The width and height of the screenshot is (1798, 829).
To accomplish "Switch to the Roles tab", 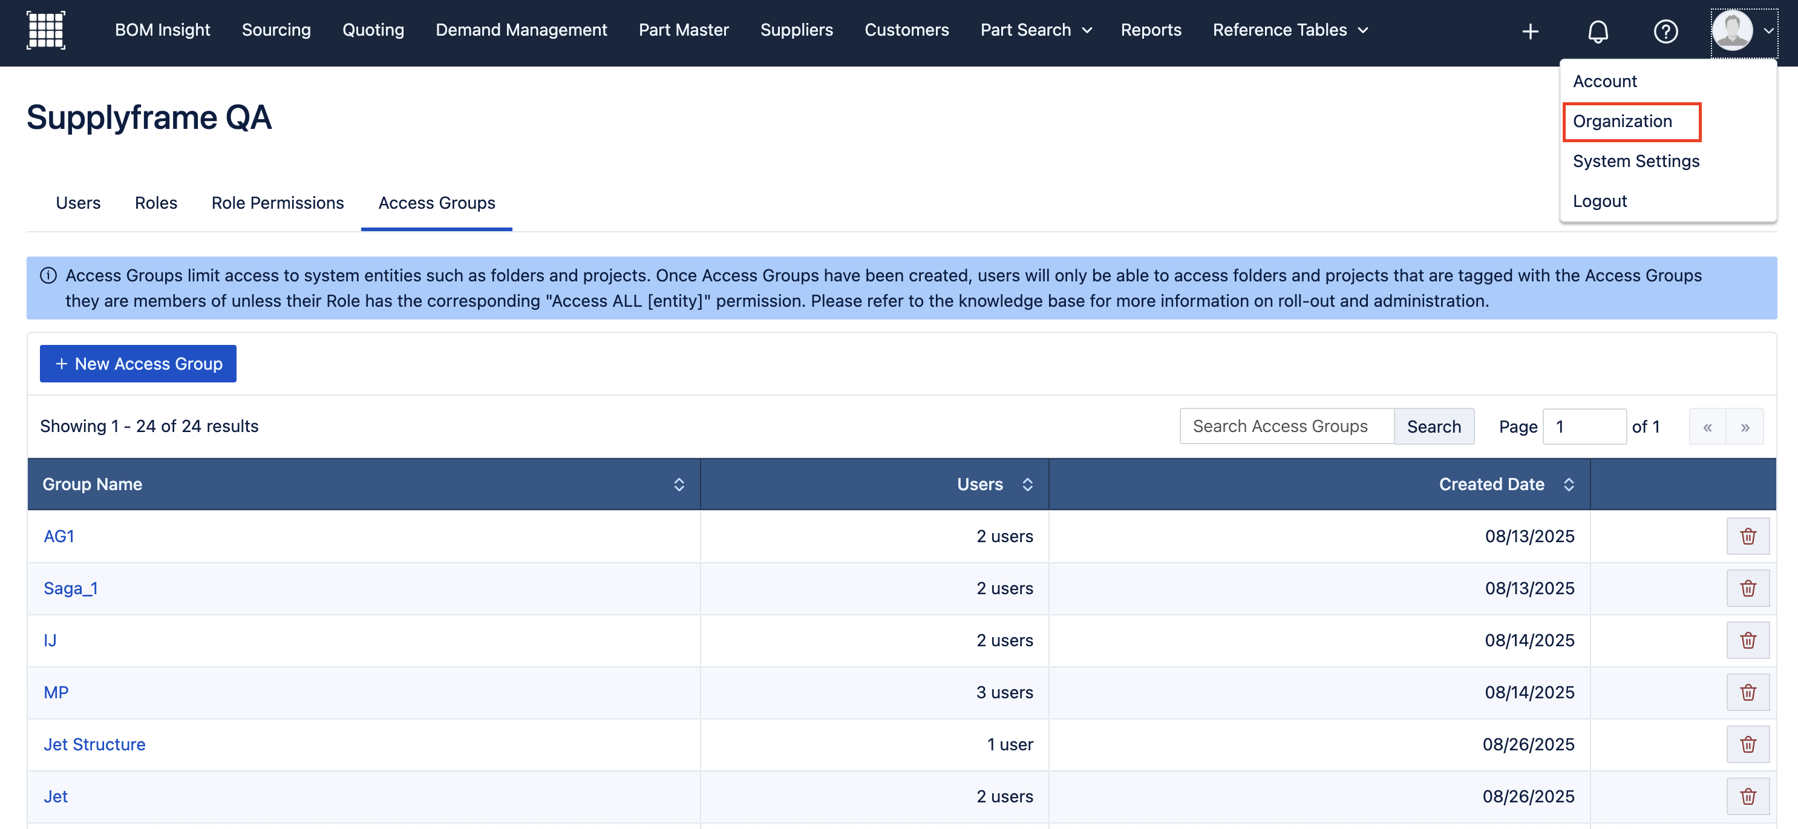I will (155, 203).
